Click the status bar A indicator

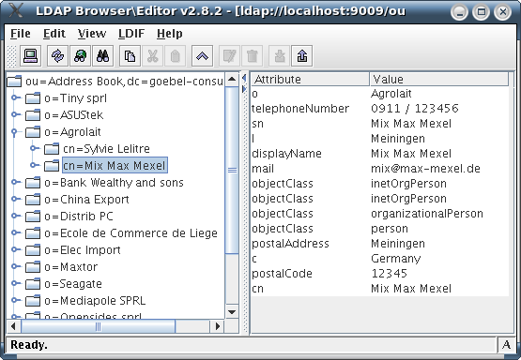[506, 345]
